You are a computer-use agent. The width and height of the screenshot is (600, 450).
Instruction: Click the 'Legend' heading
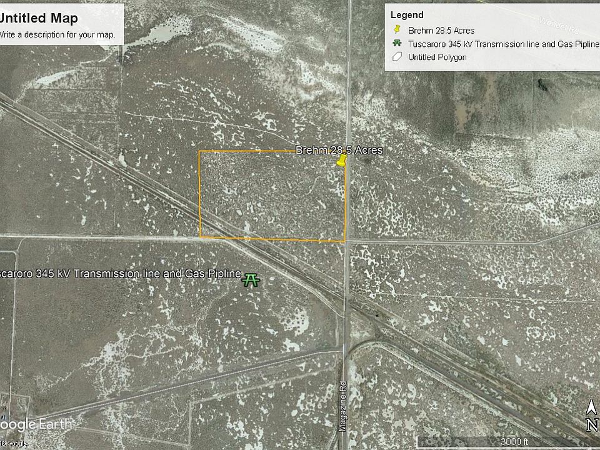point(407,15)
